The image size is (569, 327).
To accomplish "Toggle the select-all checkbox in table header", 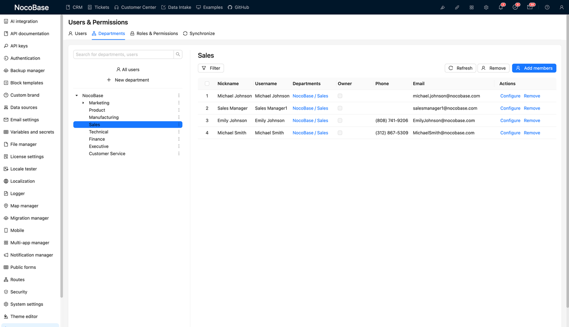I will pos(207,83).
